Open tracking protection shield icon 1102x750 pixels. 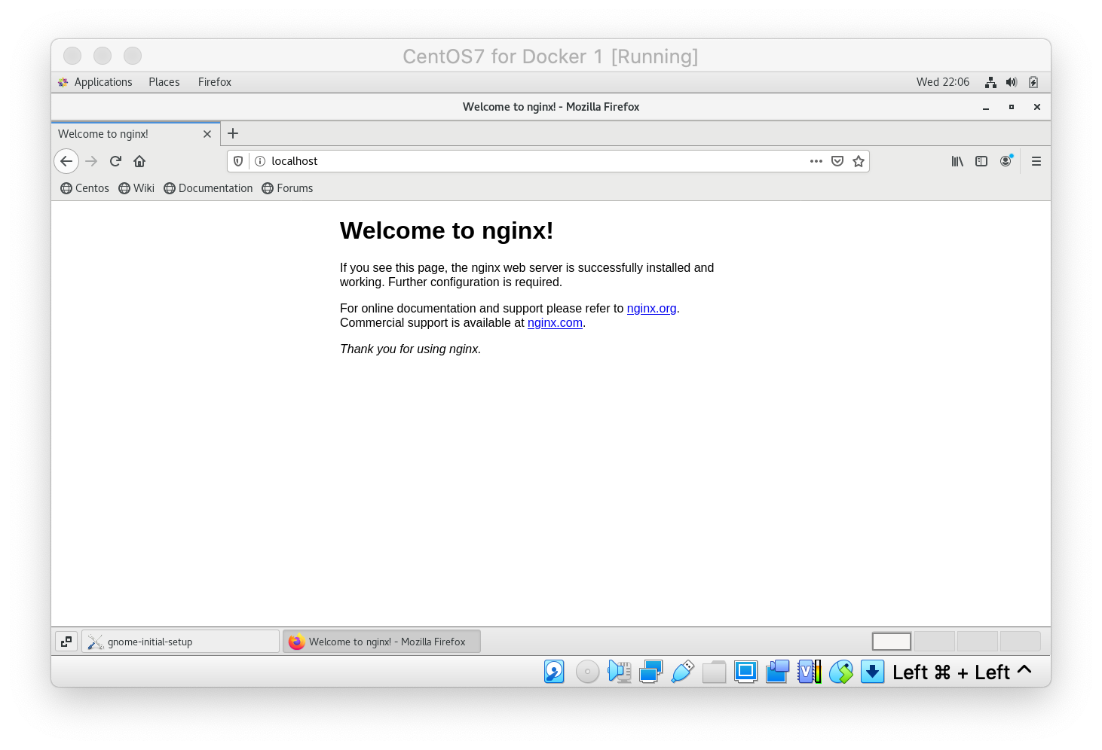point(238,161)
